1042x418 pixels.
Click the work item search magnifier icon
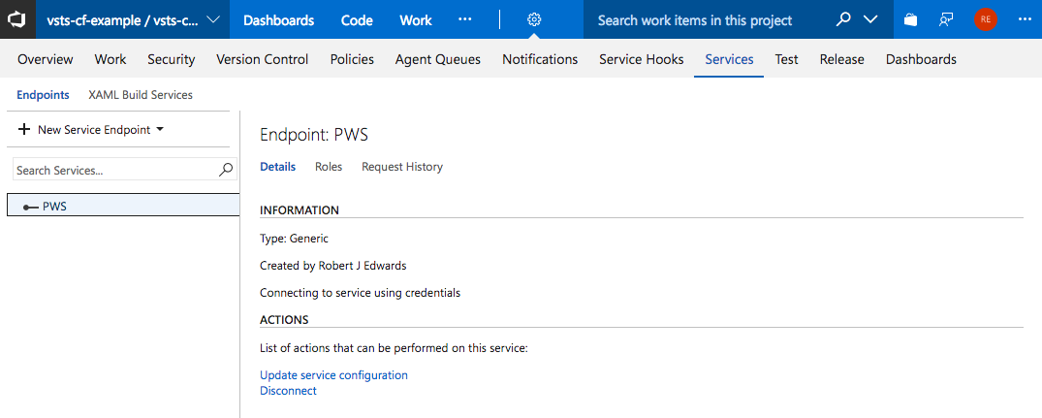[x=843, y=19]
